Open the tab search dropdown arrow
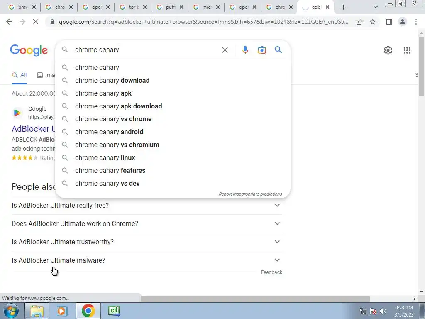This screenshot has width=425, height=319. tap(375, 7)
